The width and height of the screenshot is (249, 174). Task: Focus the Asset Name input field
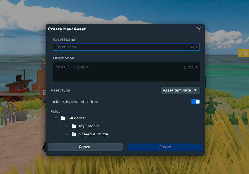[x=121, y=47]
